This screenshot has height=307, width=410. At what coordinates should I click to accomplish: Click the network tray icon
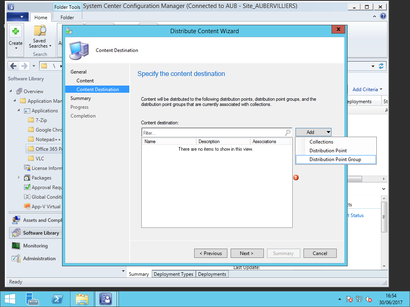pos(359,299)
